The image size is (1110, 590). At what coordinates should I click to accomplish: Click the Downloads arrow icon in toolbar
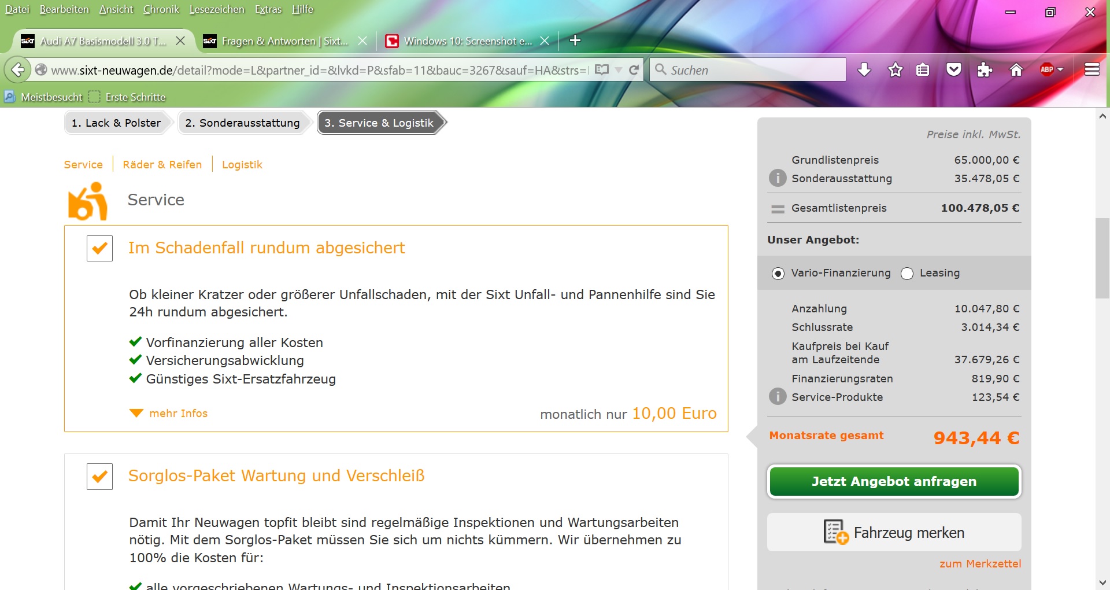tap(864, 70)
